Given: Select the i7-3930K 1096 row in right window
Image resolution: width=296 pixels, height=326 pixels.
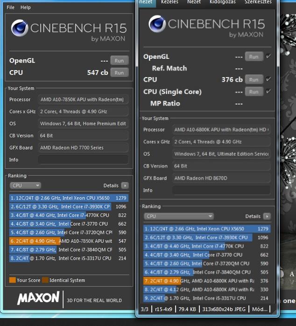Looking at the screenshot, I should click(x=207, y=238).
